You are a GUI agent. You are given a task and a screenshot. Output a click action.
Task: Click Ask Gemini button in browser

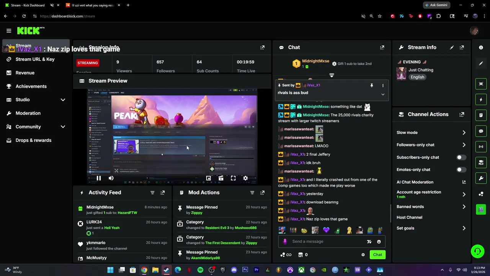coord(437,5)
